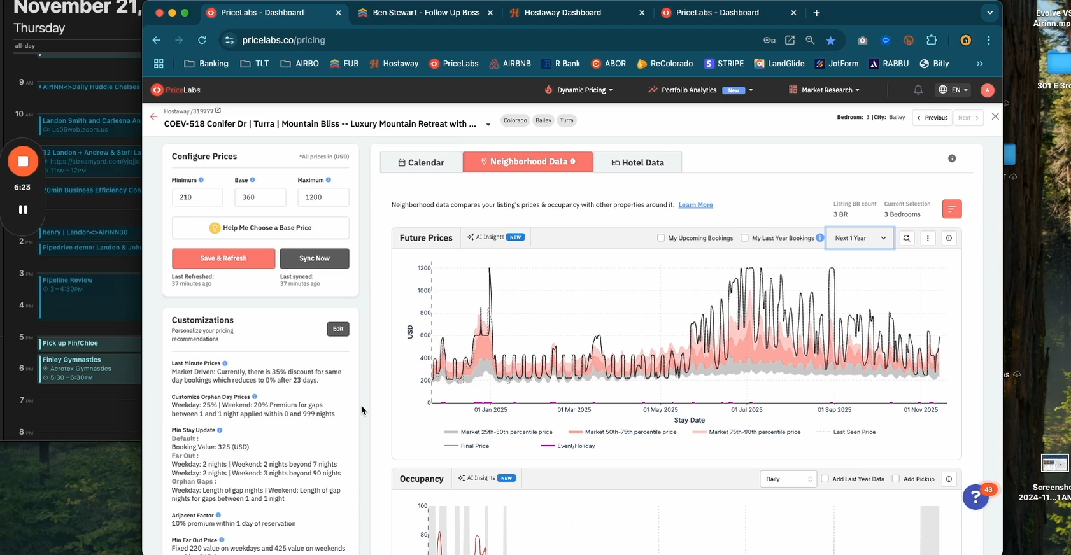
Task: Open the Next 1 Year dropdown
Action: point(860,238)
